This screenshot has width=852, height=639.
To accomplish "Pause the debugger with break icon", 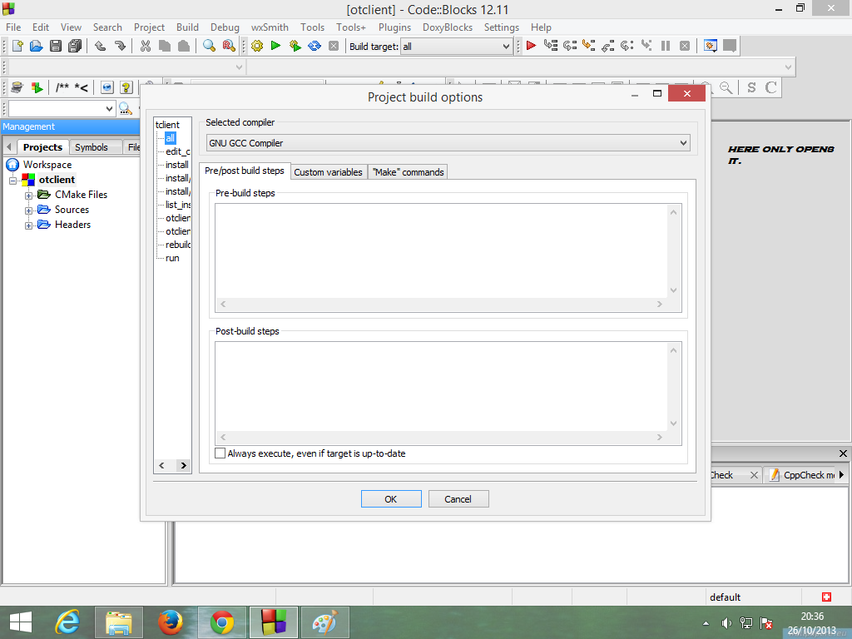I will (x=666, y=47).
